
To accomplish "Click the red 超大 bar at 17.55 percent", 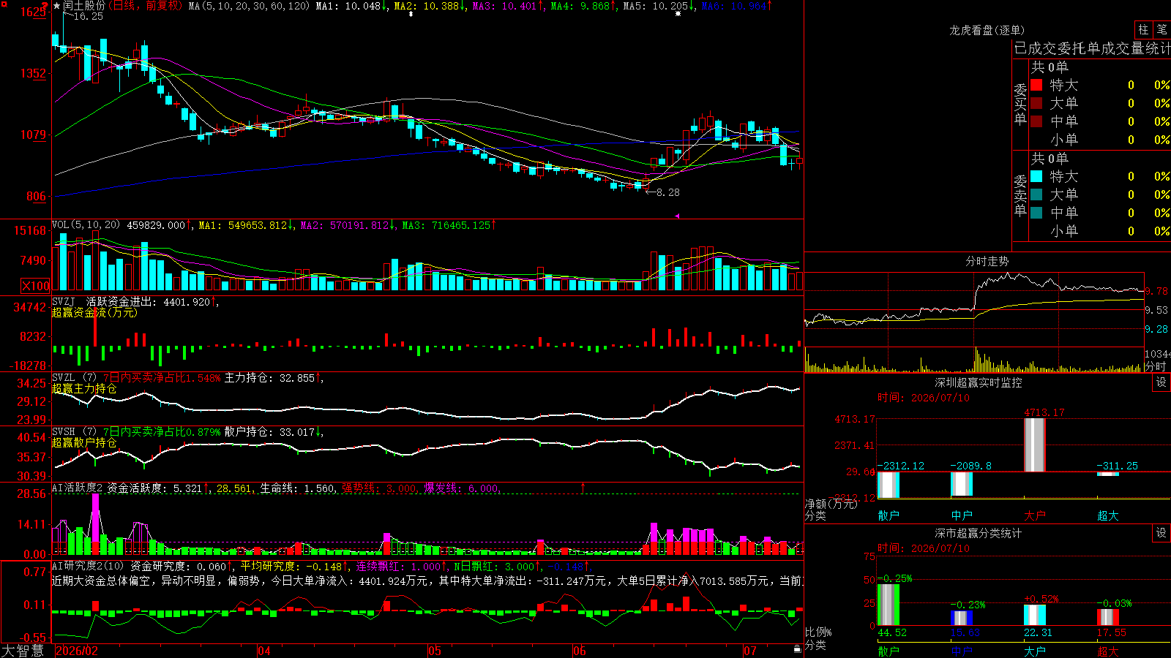I will 1107,617.
